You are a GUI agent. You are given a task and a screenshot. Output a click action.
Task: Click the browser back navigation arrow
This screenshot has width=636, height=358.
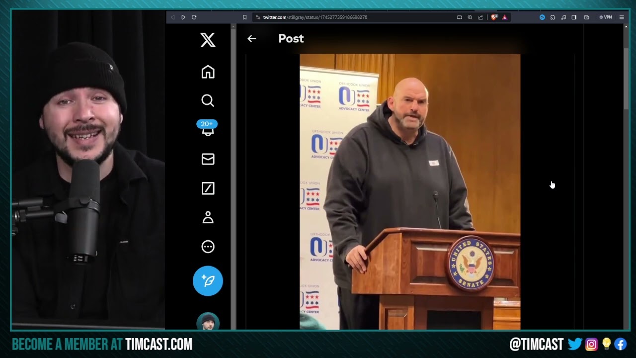click(x=172, y=17)
